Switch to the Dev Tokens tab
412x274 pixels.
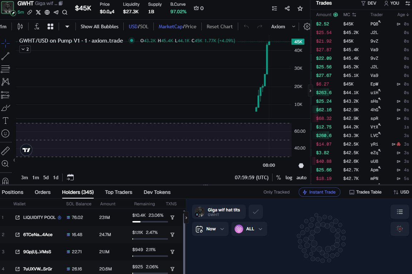[157, 192]
